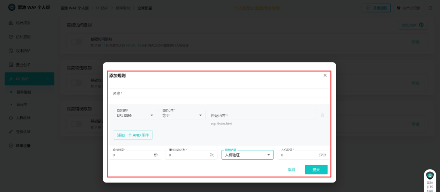This screenshot has height=192, width=440.
Task: Toggle the 高频攻击限制 rule switch
Action: (x=76, y=83)
